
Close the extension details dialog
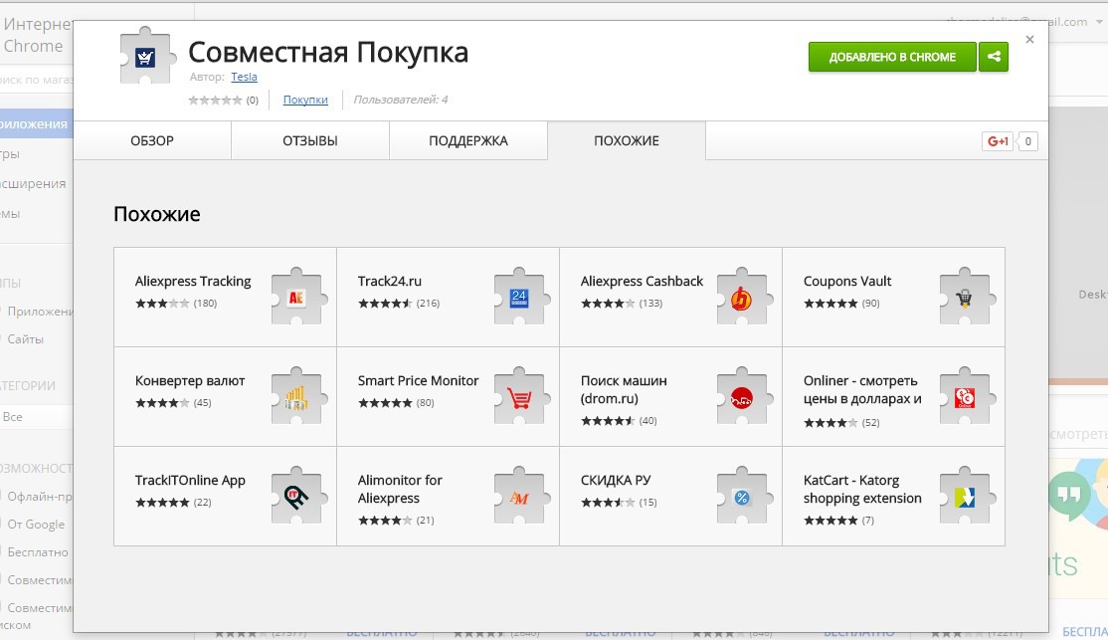point(1029,40)
